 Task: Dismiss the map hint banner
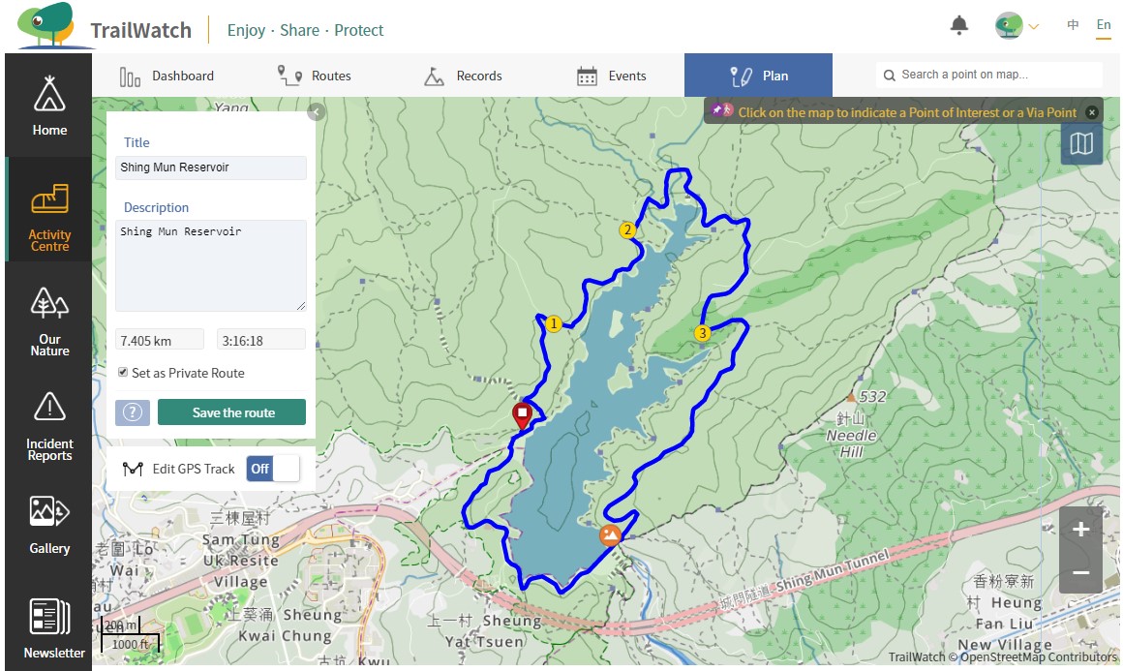click(x=1092, y=112)
